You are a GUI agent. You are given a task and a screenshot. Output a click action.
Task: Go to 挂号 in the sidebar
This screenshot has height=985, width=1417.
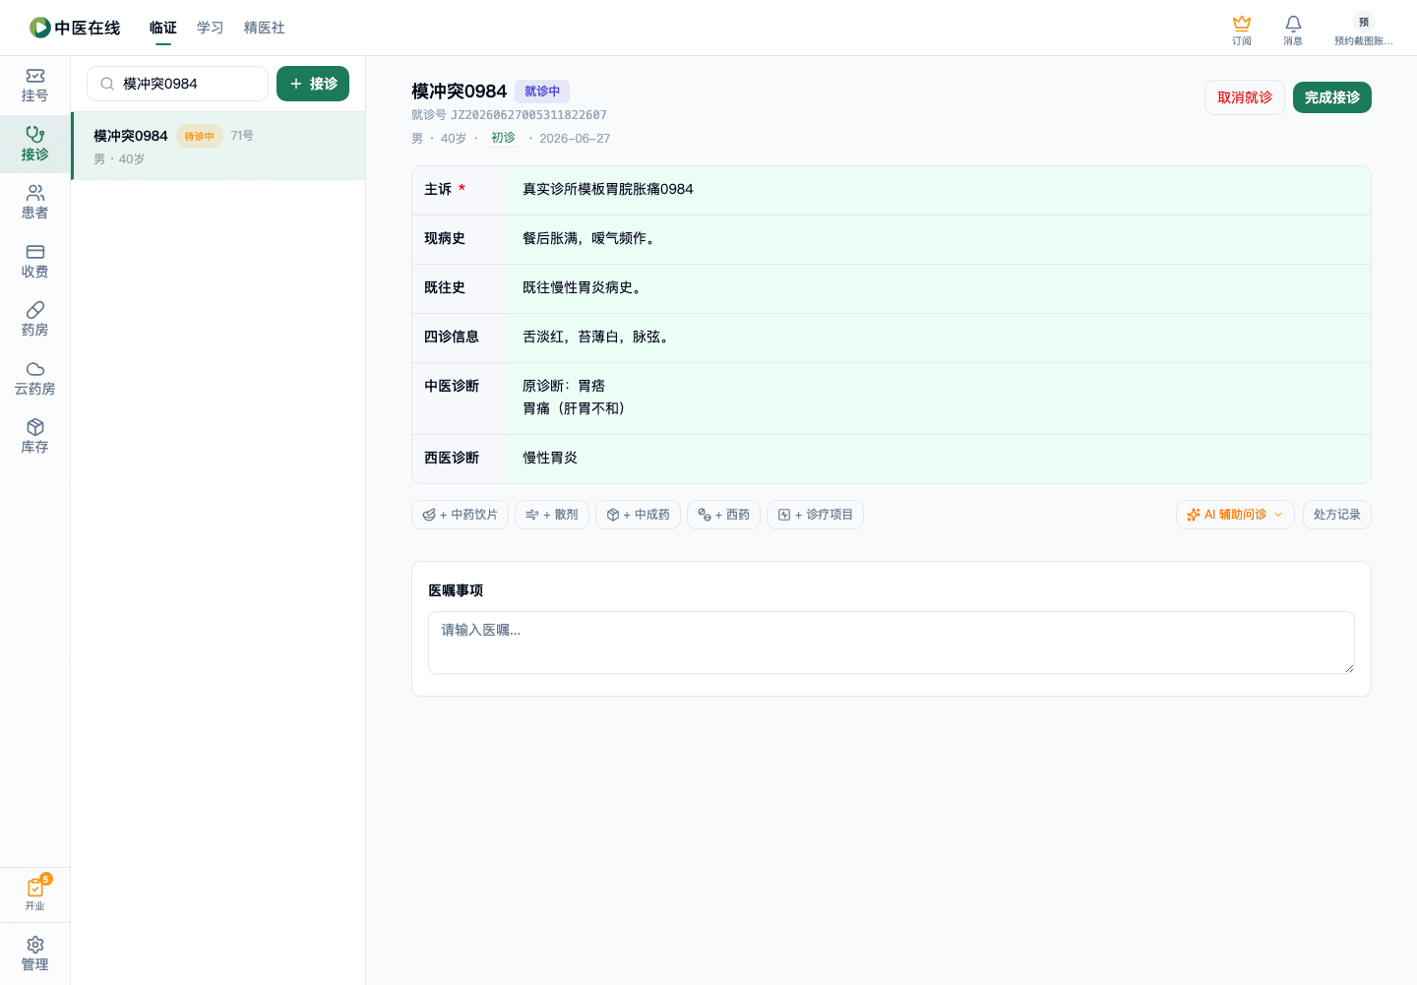pyautogui.click(x=35, y=86)
